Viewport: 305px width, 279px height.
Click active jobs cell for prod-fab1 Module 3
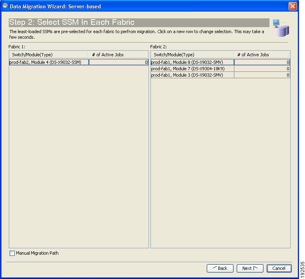coord(262,75)
